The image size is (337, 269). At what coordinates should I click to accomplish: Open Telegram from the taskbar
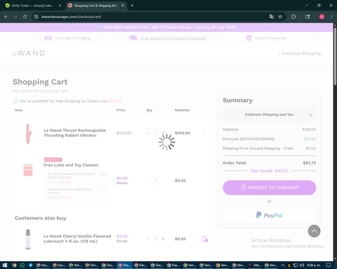(x=31, y=265)
